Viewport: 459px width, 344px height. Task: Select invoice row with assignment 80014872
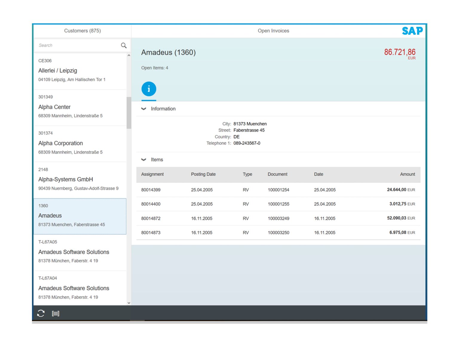[278, 219]
